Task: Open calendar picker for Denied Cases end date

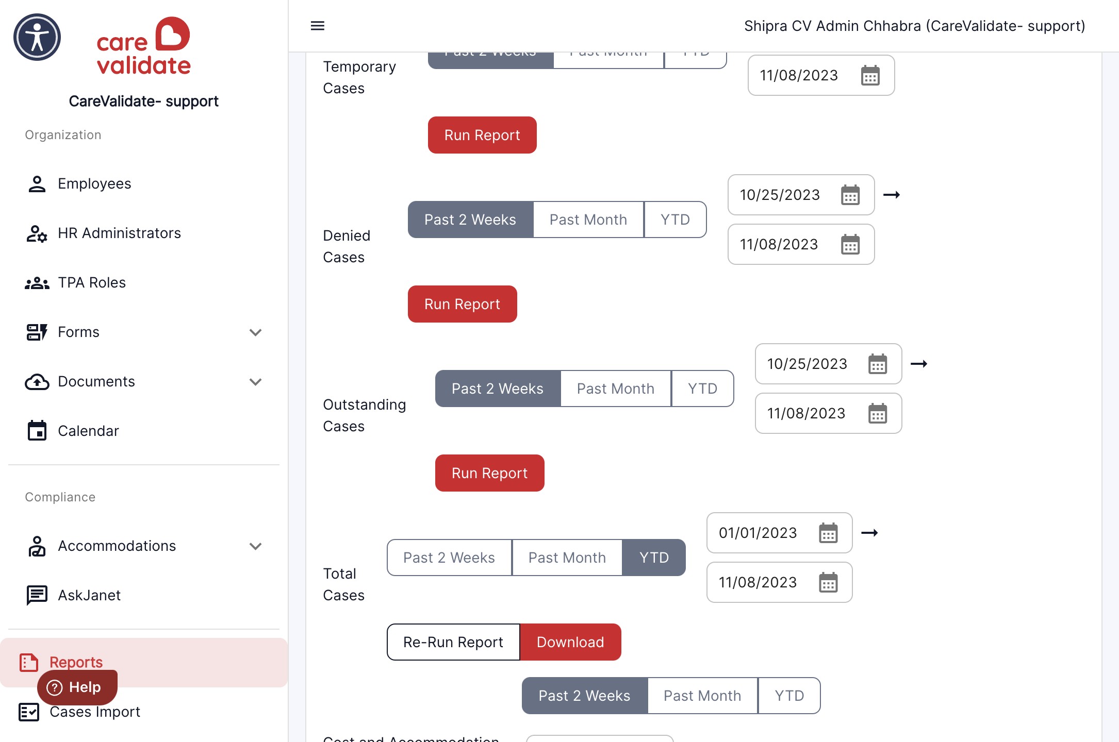Action: (x=850, y=245)
